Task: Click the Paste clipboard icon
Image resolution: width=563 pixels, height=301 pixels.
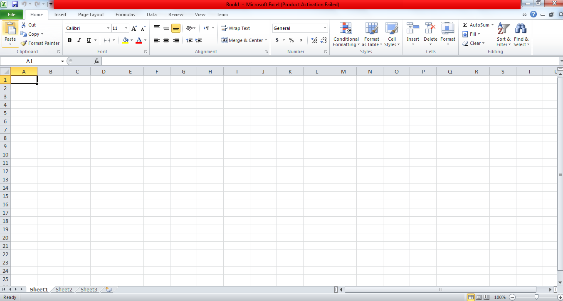Action: 10,29
